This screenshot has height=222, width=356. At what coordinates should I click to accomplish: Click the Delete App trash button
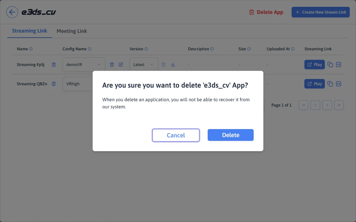(x=266, y=12)
